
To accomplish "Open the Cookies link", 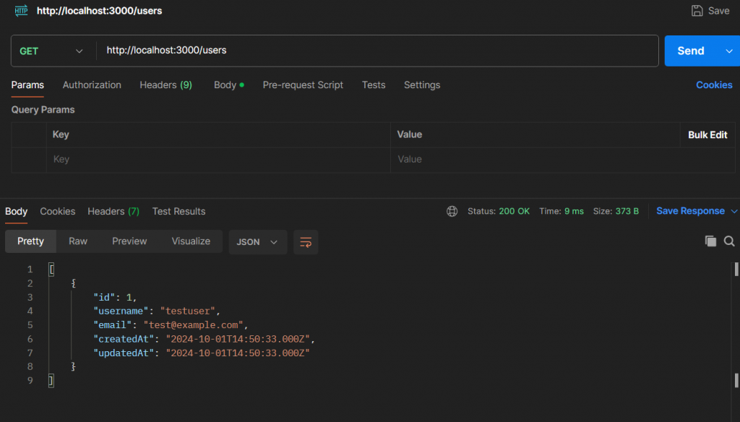I will pos(714,85).
